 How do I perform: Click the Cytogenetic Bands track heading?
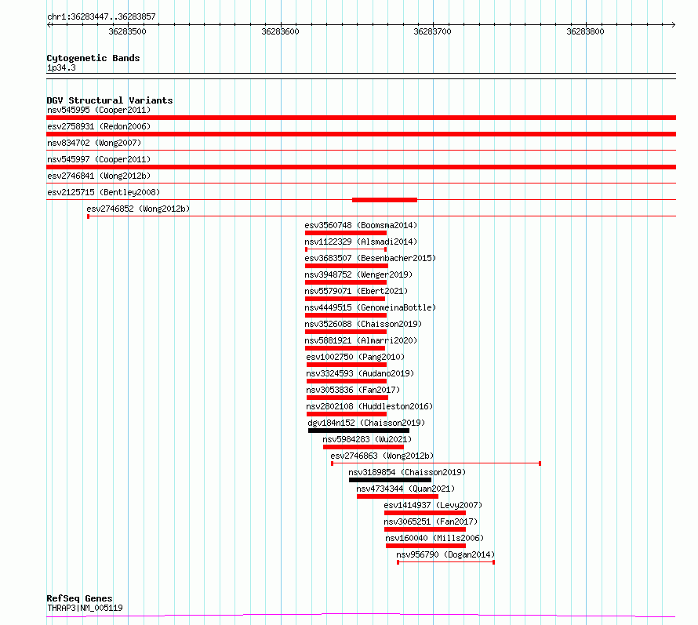[93, 58]
